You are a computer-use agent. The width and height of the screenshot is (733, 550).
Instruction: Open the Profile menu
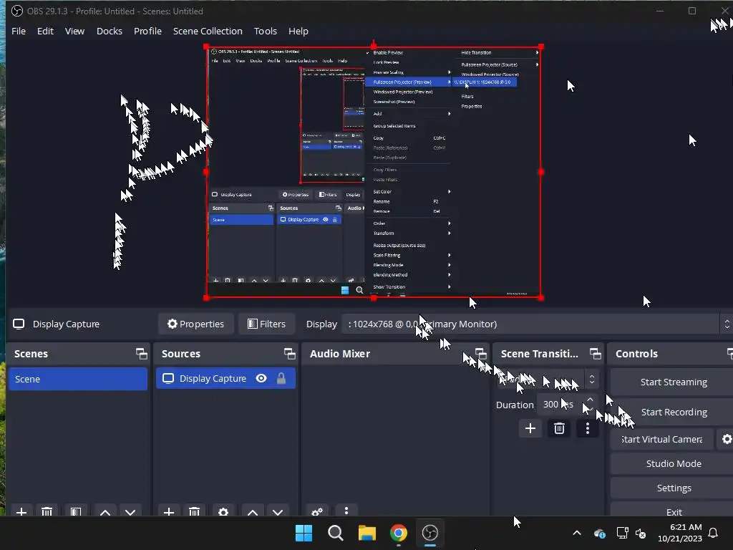click(x=147, y=31)
